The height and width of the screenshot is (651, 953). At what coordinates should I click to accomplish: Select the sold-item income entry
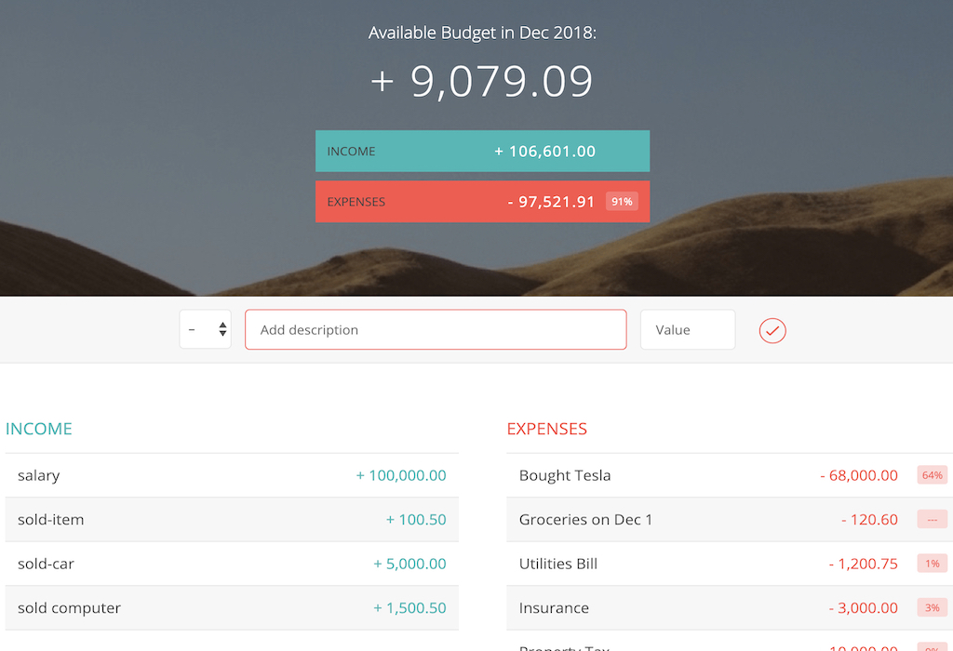tap(232, 520)
